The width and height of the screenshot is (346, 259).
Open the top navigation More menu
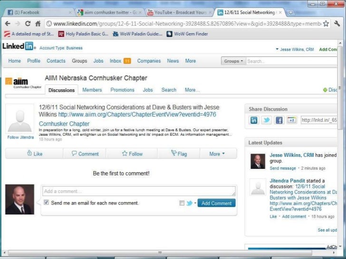tap(191, 61)
